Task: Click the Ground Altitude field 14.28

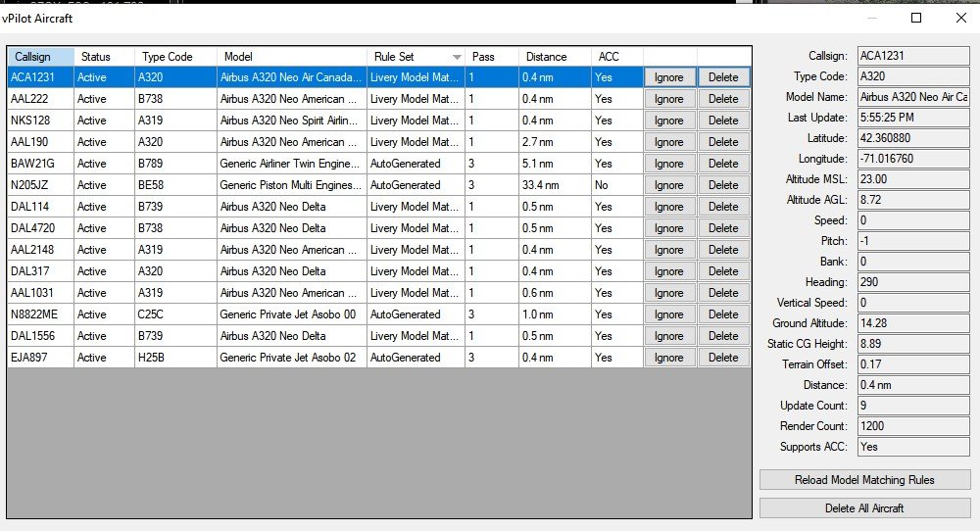Action: pyautogui.click(x=913, y=323)
